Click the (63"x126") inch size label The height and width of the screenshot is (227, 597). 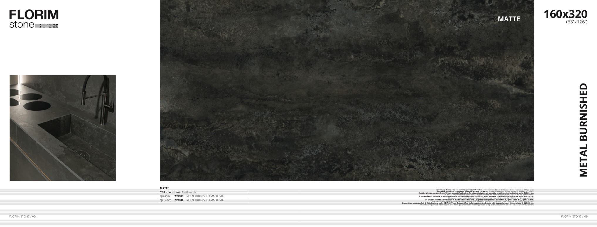[576, 22]
